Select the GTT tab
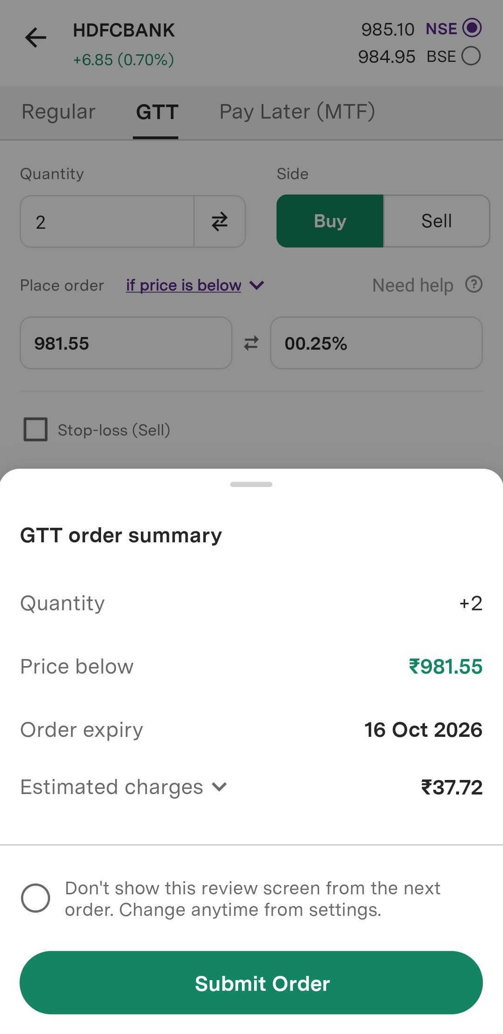The image size is (503, 1034). (157, 112)
